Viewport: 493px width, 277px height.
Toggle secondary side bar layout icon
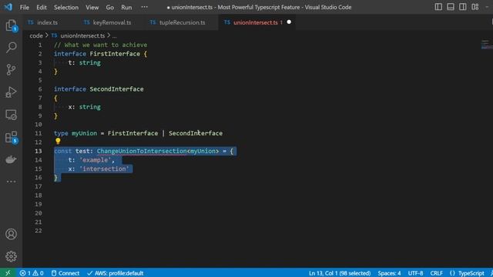[x=462, y=7]
